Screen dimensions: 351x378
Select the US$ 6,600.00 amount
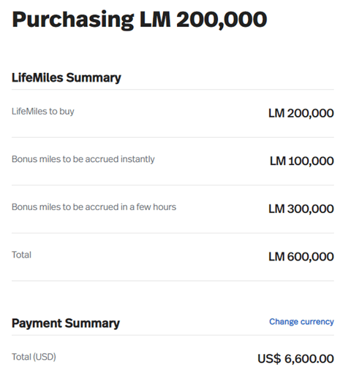pyautogui.click(x=295, y=358)
